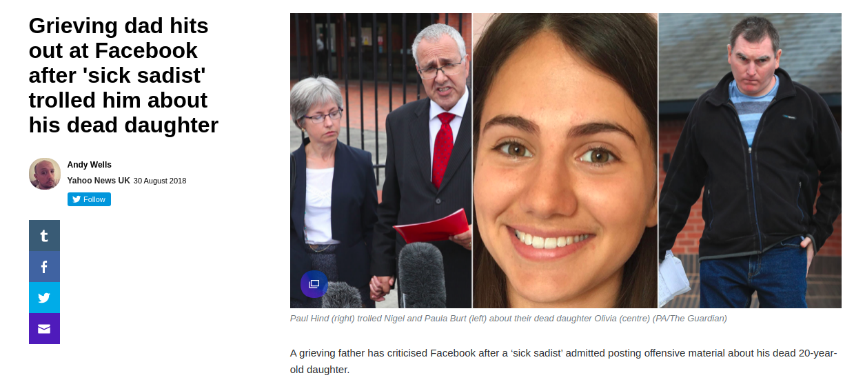
Task: Select the right photo of man in fleece
Action: point(750,161)
